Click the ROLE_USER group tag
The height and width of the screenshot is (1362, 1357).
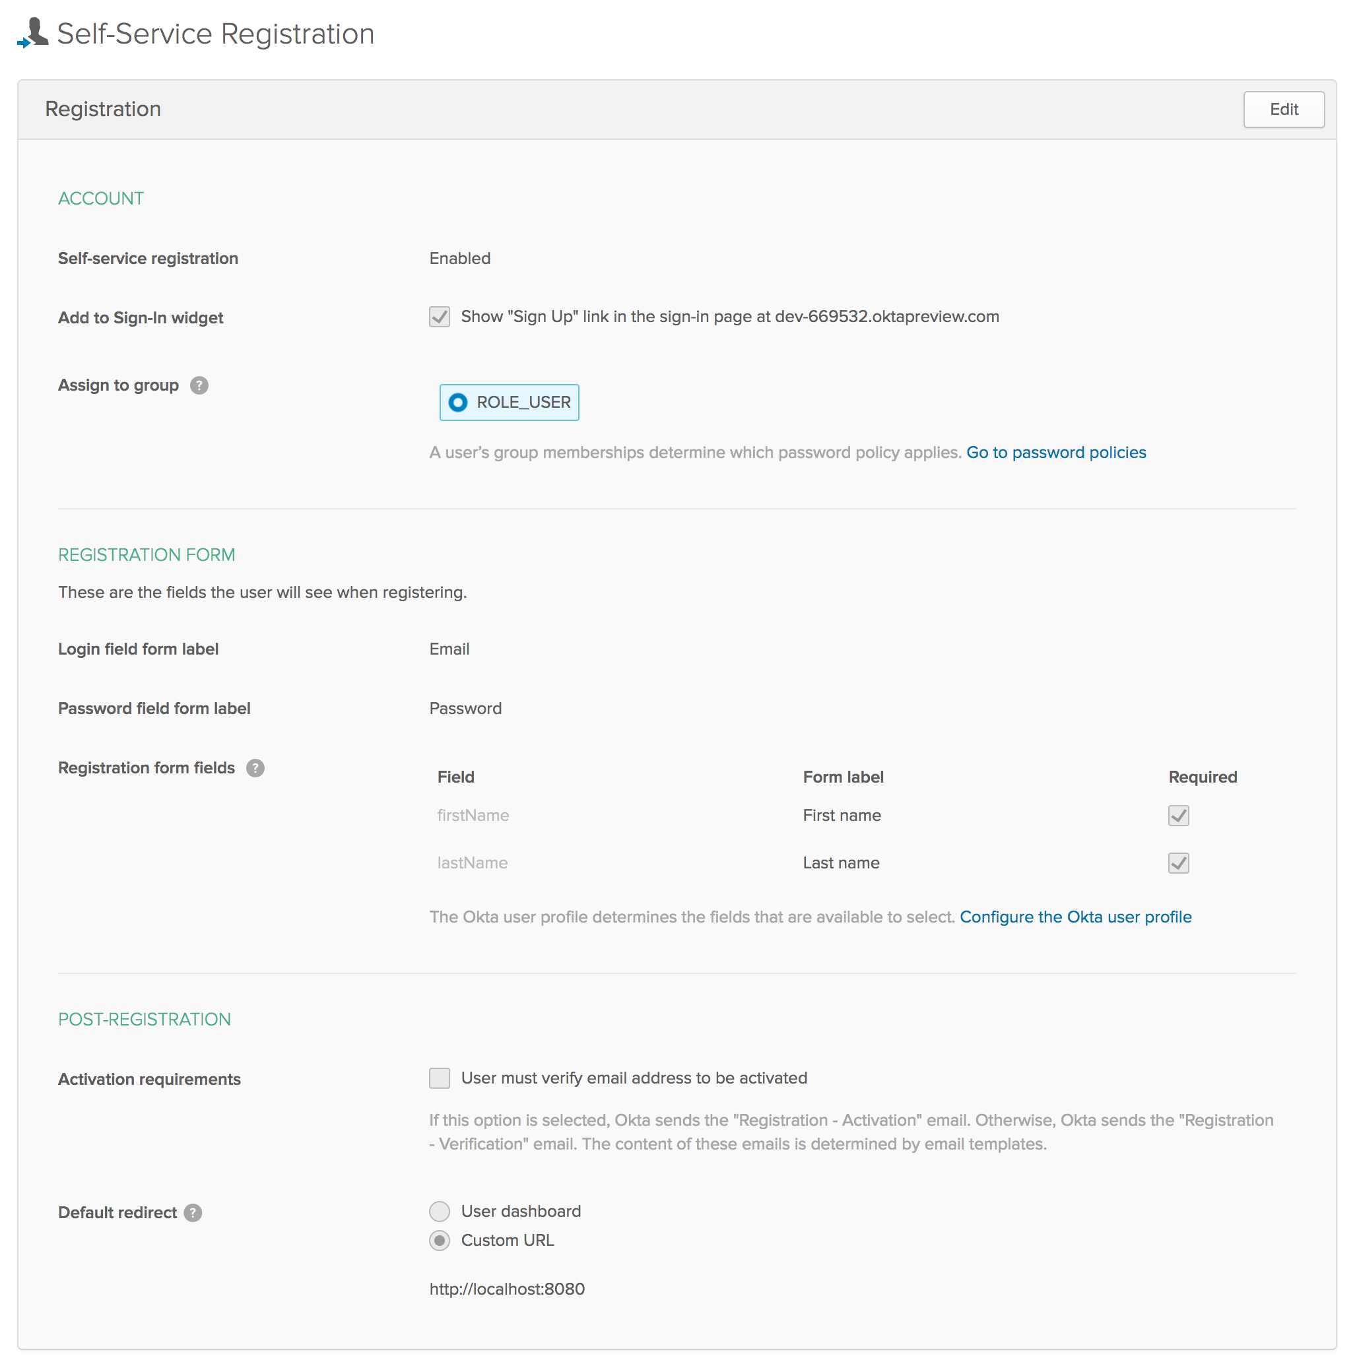[523, 403]
